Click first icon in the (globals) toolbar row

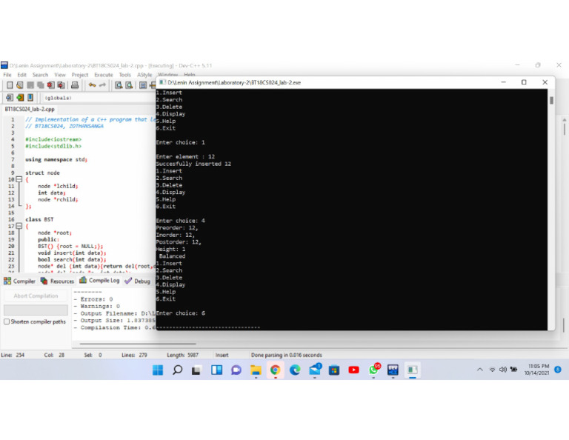10,98
